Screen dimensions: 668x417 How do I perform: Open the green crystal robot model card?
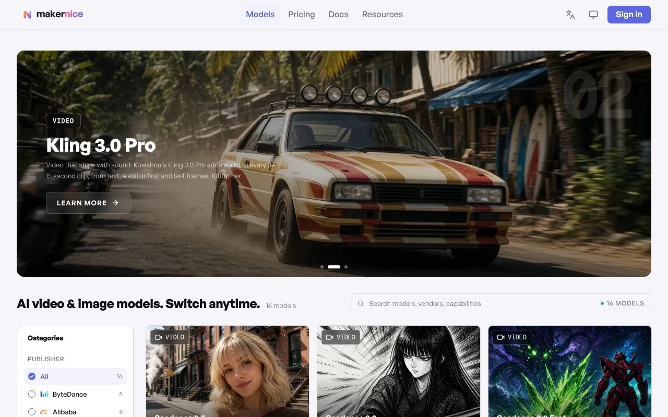570,371
